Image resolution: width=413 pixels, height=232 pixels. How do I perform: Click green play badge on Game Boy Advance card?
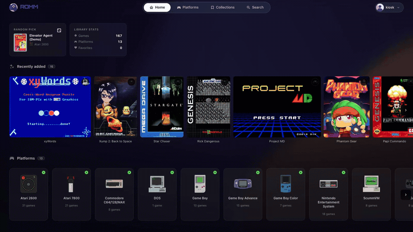pos(258,173)
